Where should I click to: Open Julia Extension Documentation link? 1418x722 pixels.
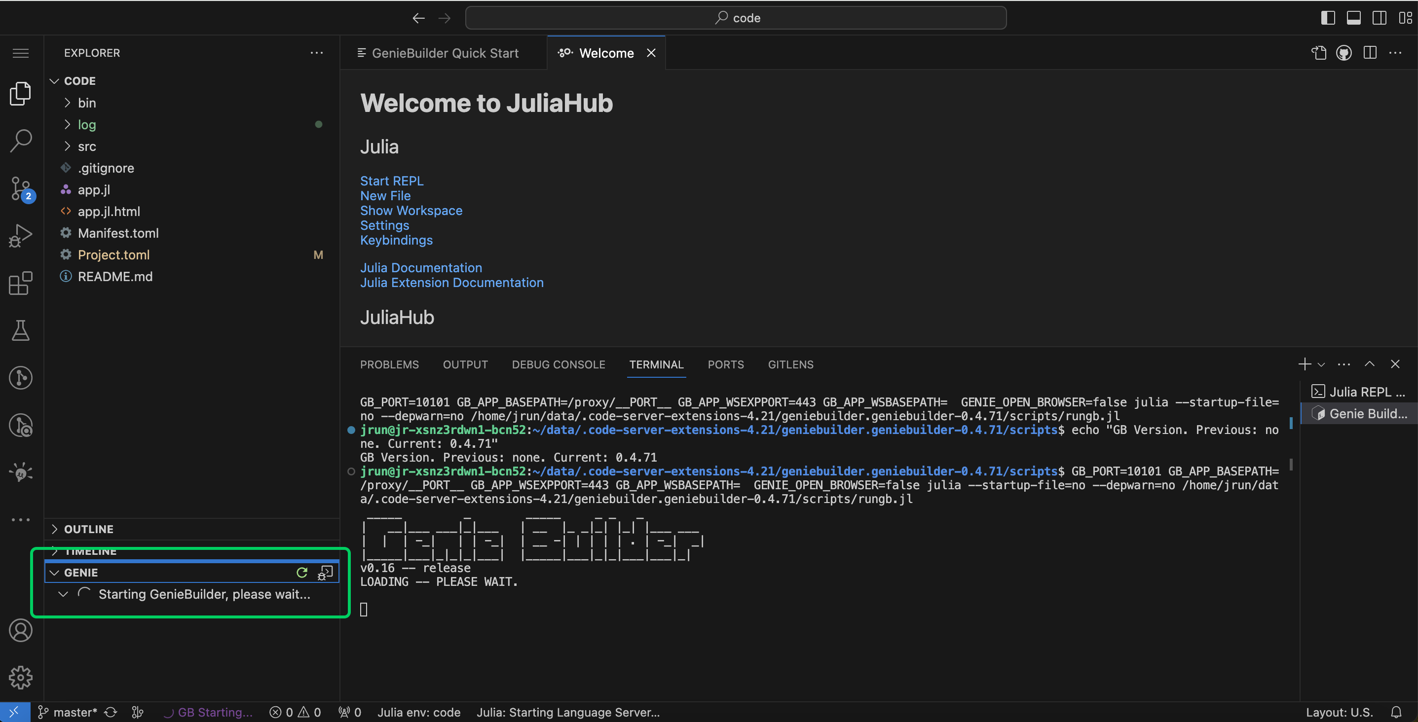coord(452,282)
